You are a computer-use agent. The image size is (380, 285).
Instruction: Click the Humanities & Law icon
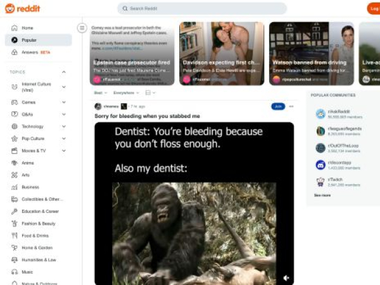[15, 260]
